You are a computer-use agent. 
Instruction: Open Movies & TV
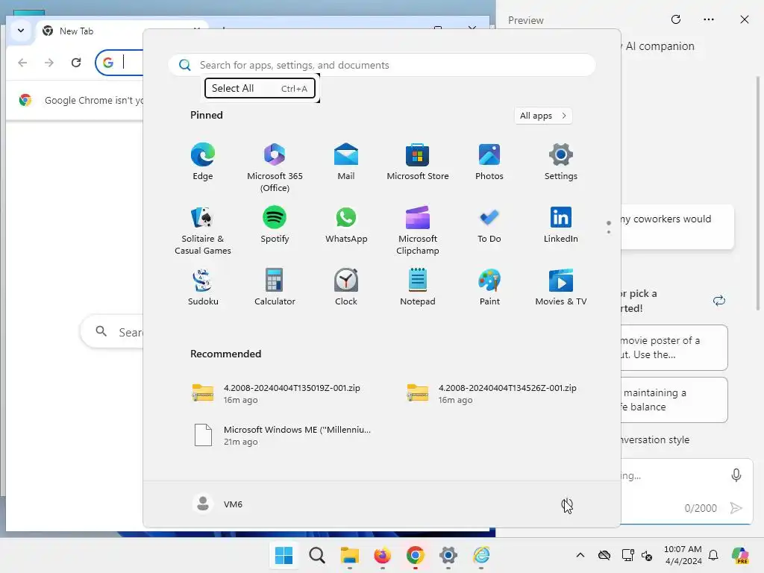[x=561, y=287]
